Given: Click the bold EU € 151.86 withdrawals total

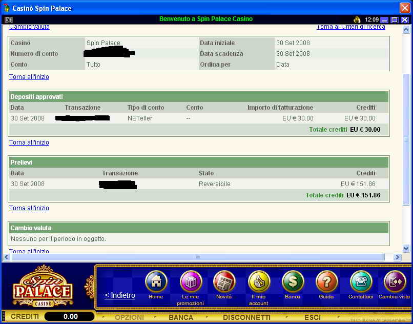Looking at the screenshot, I should (x=363, y=195).
